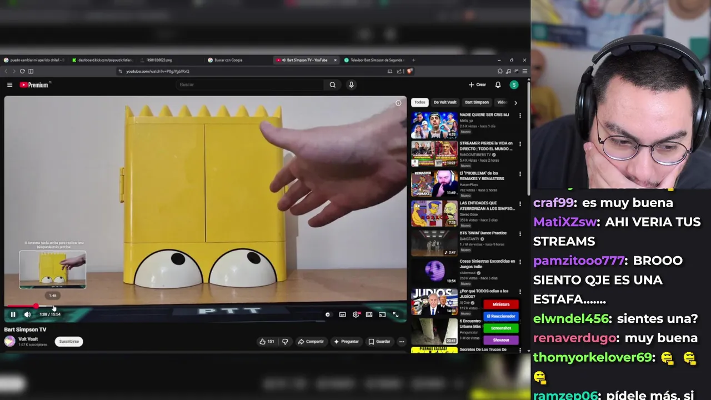Subscribe to Vult Vault channel
Screen dimensions: 711x400
69,342
